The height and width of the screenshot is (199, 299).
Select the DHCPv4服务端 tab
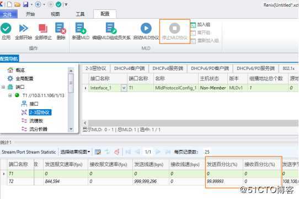tap(168, 68)
